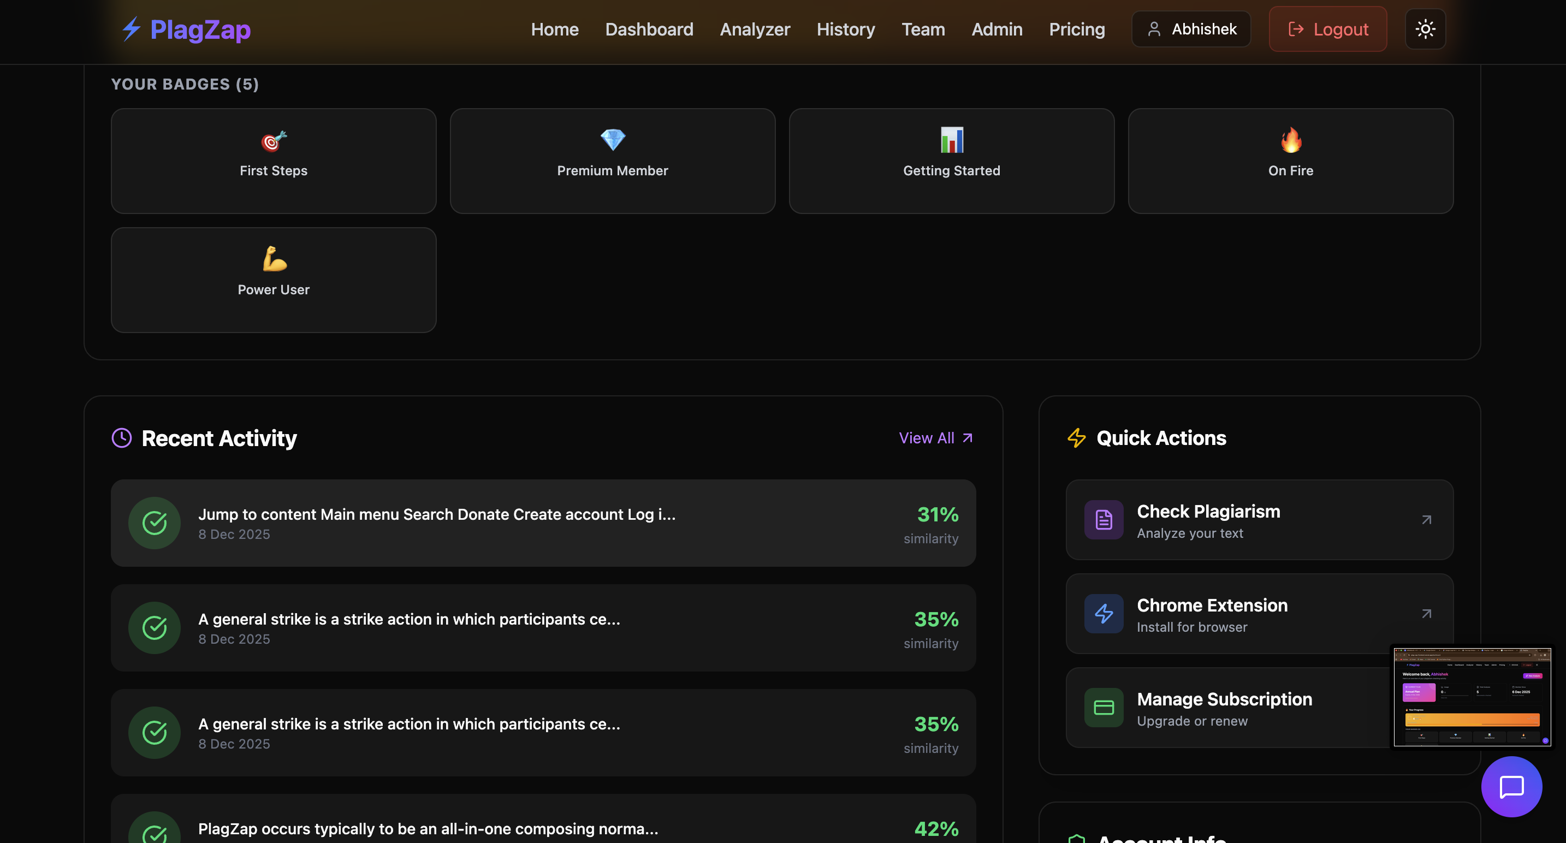
Task: Switch to the Analyzer tab
Action: click(x=755, y=28)
